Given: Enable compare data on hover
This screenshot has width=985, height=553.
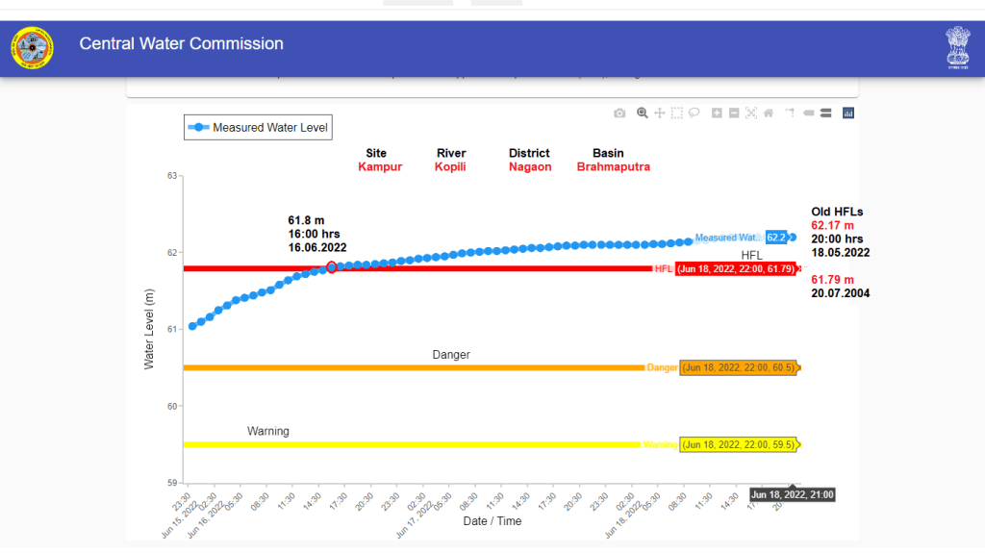Looking at the screenshot, I should click(x=825, y=113).
